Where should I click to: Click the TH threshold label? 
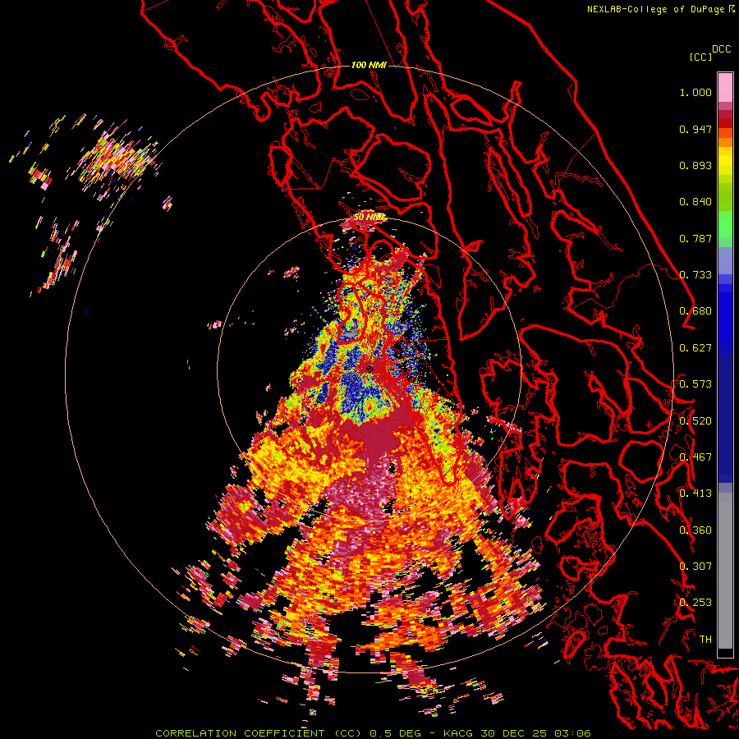click(705, 640)
